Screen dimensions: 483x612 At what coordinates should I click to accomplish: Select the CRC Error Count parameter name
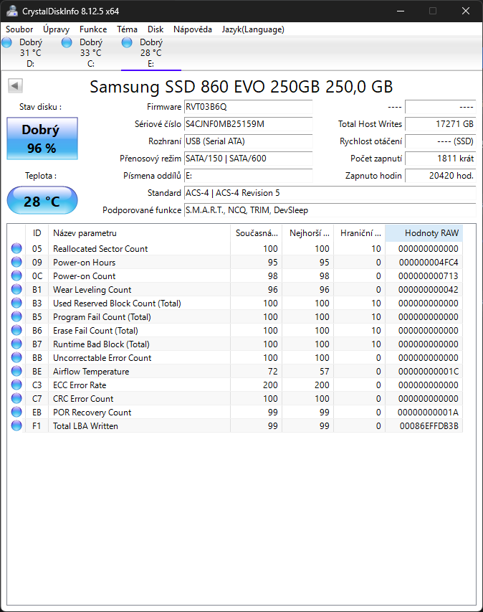83,398
